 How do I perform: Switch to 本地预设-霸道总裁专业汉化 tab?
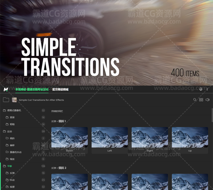[x=32, y=90]
